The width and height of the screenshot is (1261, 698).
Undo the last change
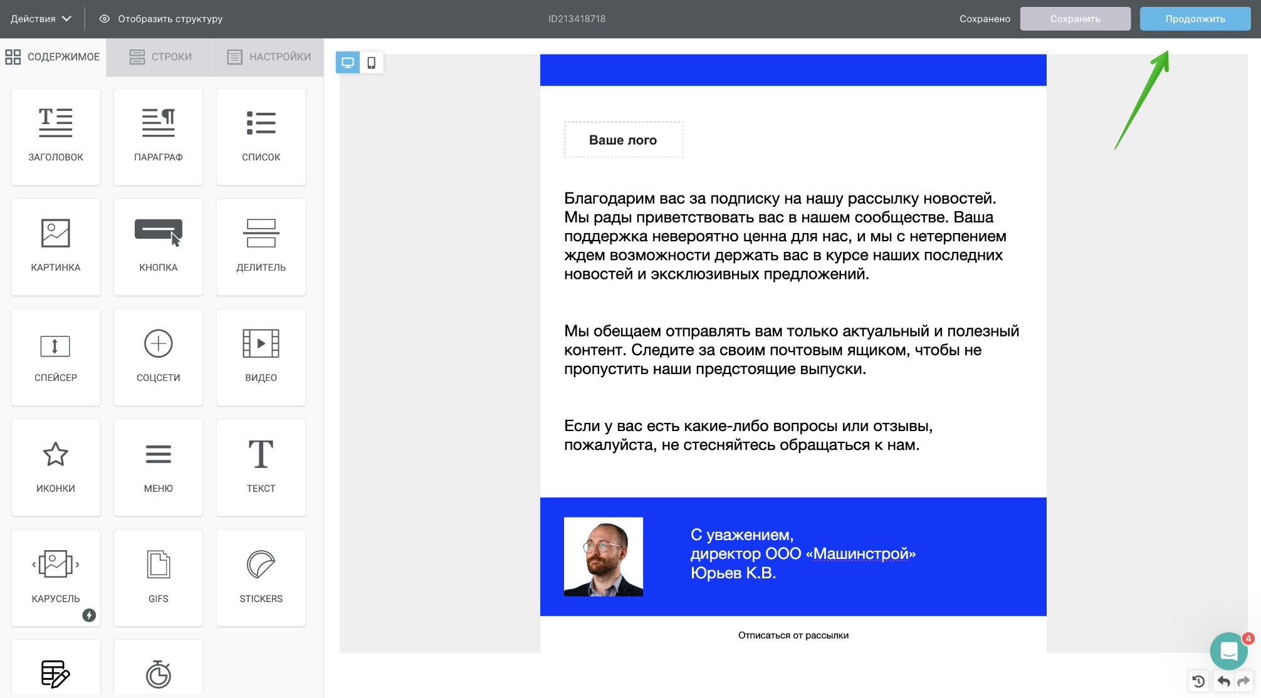click(1223, 681)
